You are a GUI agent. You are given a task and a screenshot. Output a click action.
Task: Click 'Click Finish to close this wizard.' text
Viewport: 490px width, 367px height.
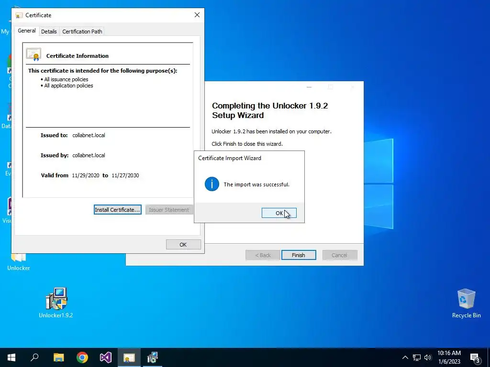point(247,144)
